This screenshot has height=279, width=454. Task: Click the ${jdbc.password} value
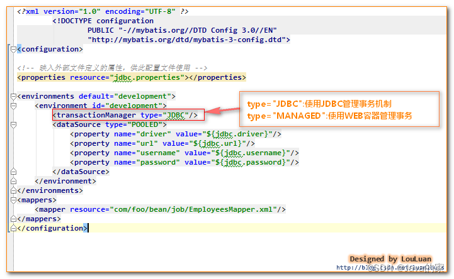(251, 163)
